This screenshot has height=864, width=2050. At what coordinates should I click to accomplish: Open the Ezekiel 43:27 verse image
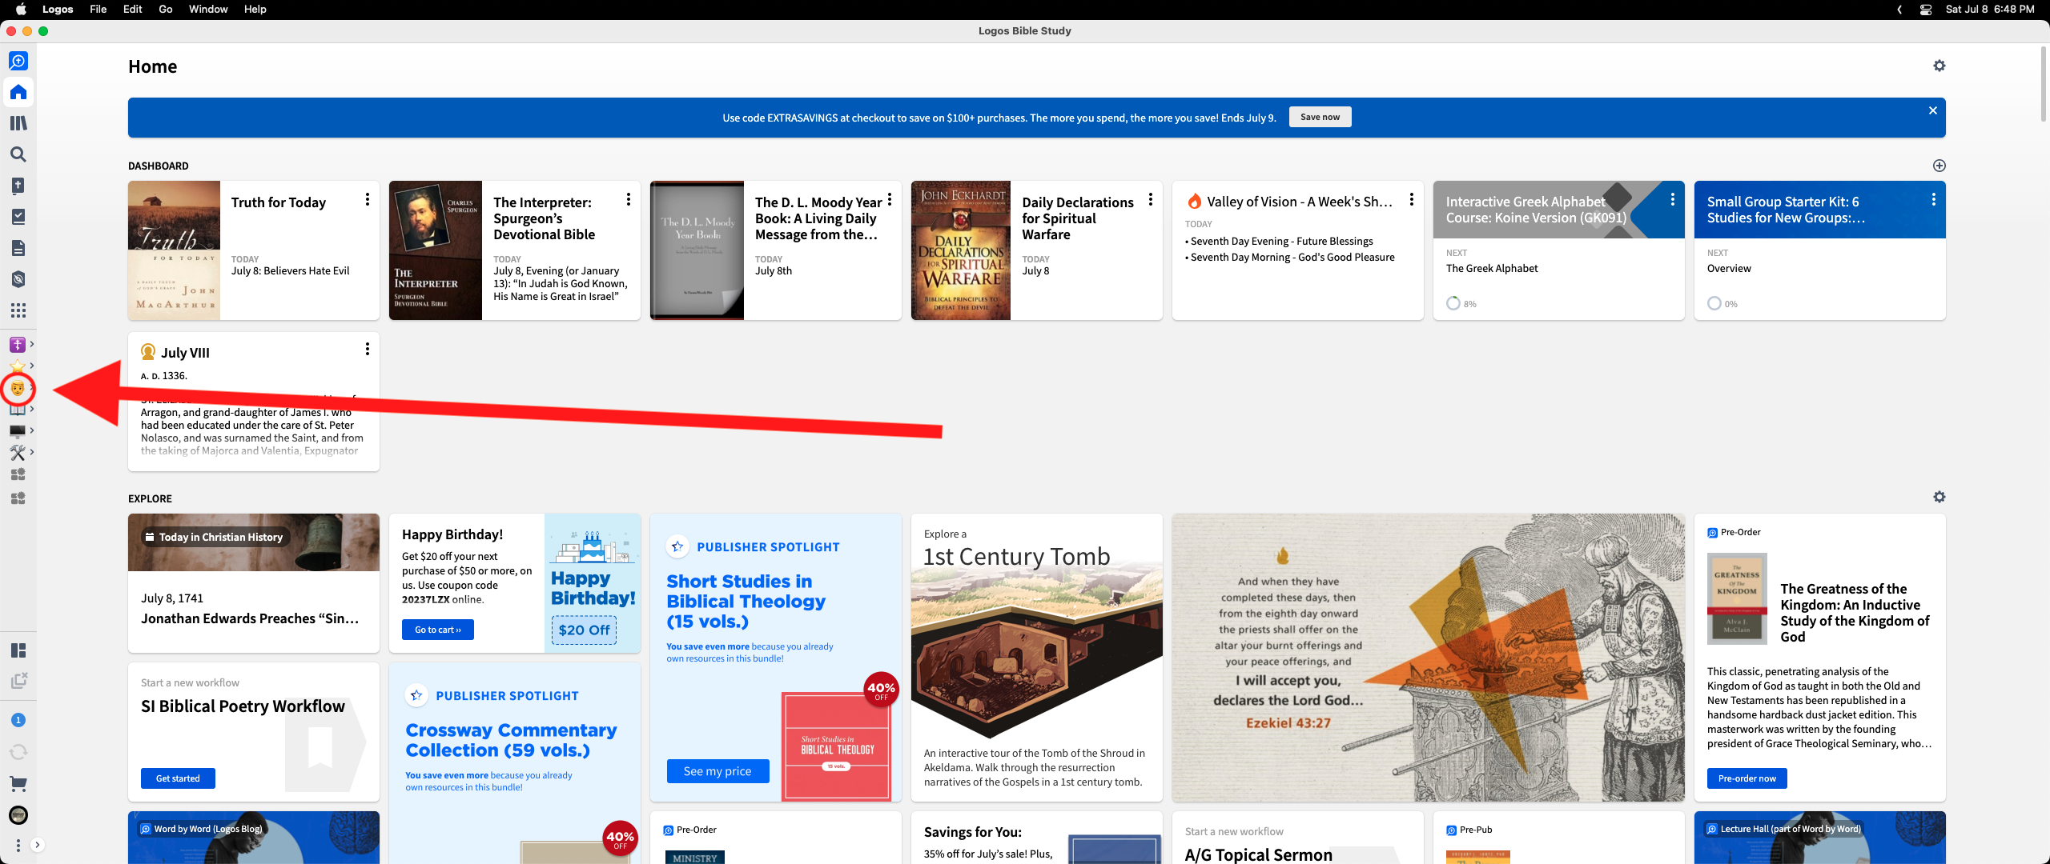coord(1428,658)
